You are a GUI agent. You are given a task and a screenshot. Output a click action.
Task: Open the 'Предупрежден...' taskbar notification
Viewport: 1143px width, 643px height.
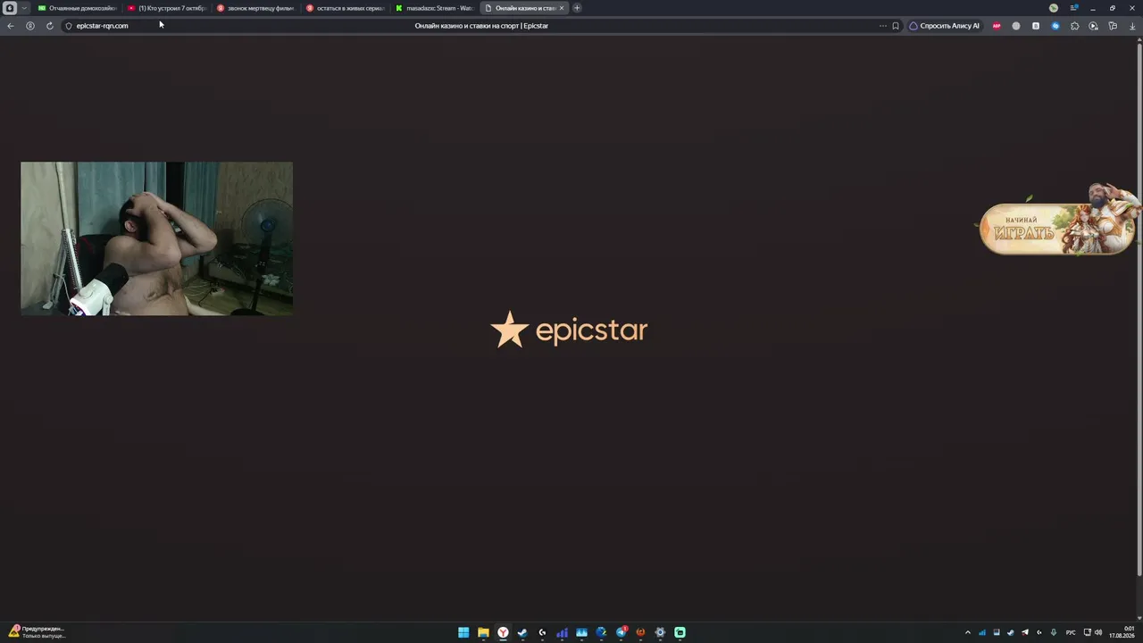(37, 632)
